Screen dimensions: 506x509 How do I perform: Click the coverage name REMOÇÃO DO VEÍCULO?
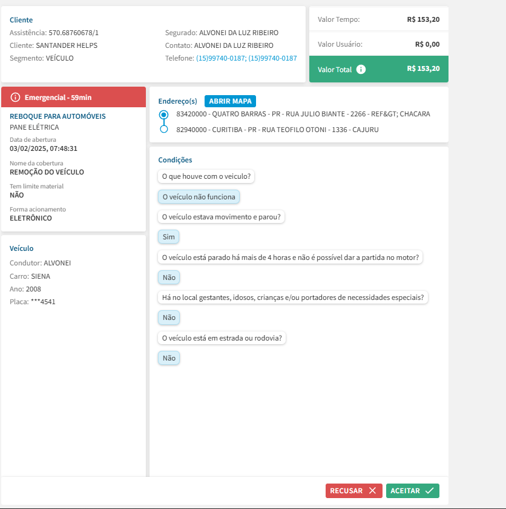[x=47, y=172]
